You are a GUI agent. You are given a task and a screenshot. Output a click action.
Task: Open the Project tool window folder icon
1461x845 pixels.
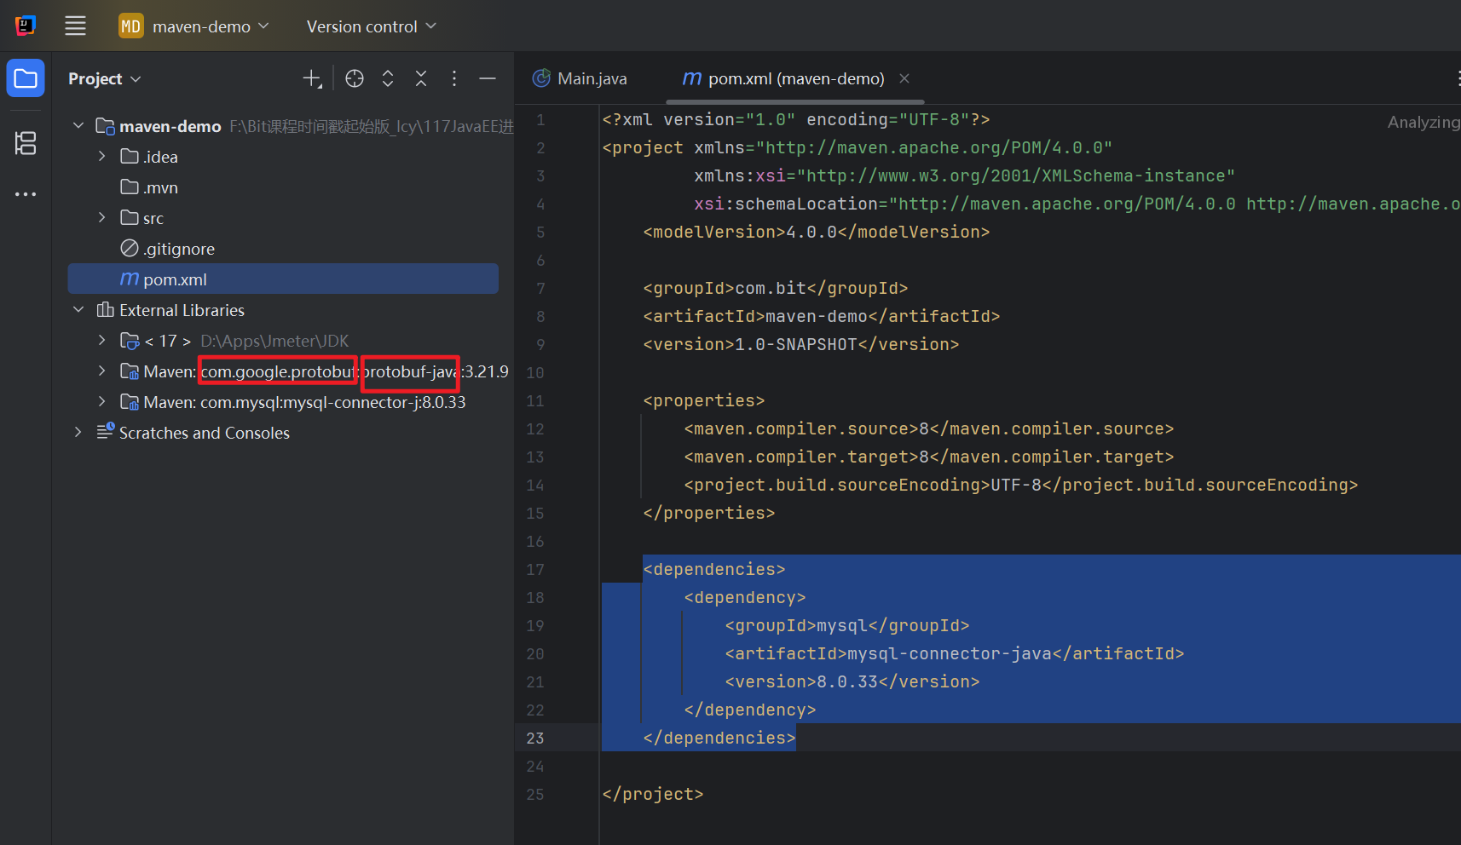[26, 78]
